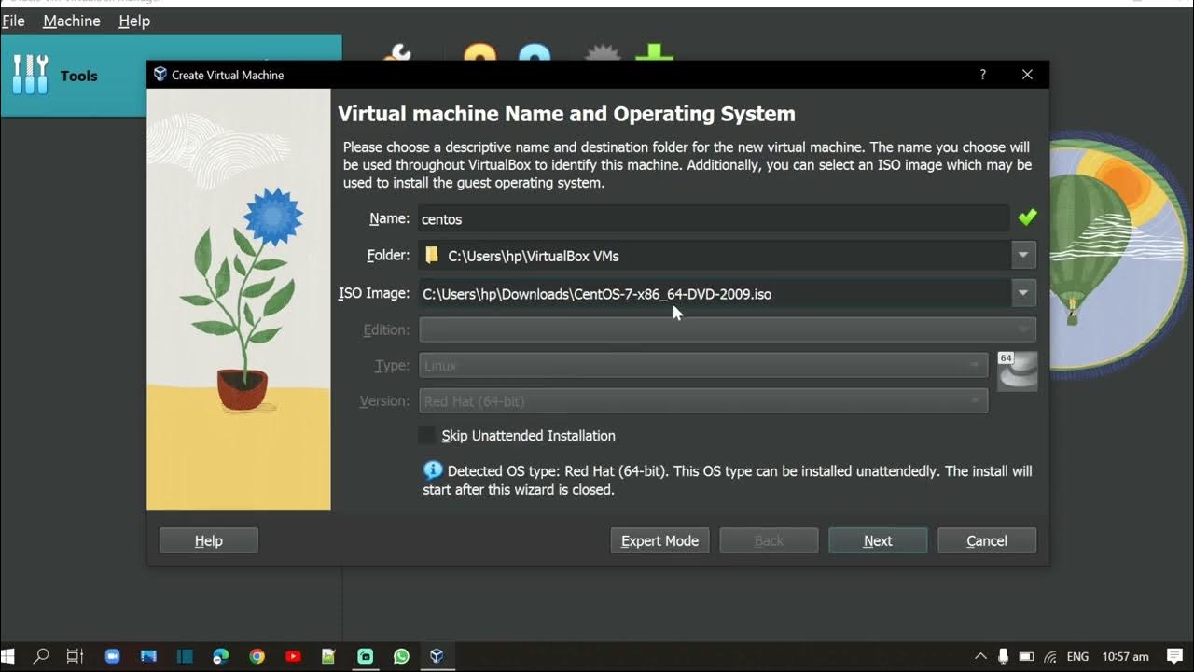Click the Version dropdown showing Red Hat (64-bit)
Screen dimensions: 1194x672
703,401
